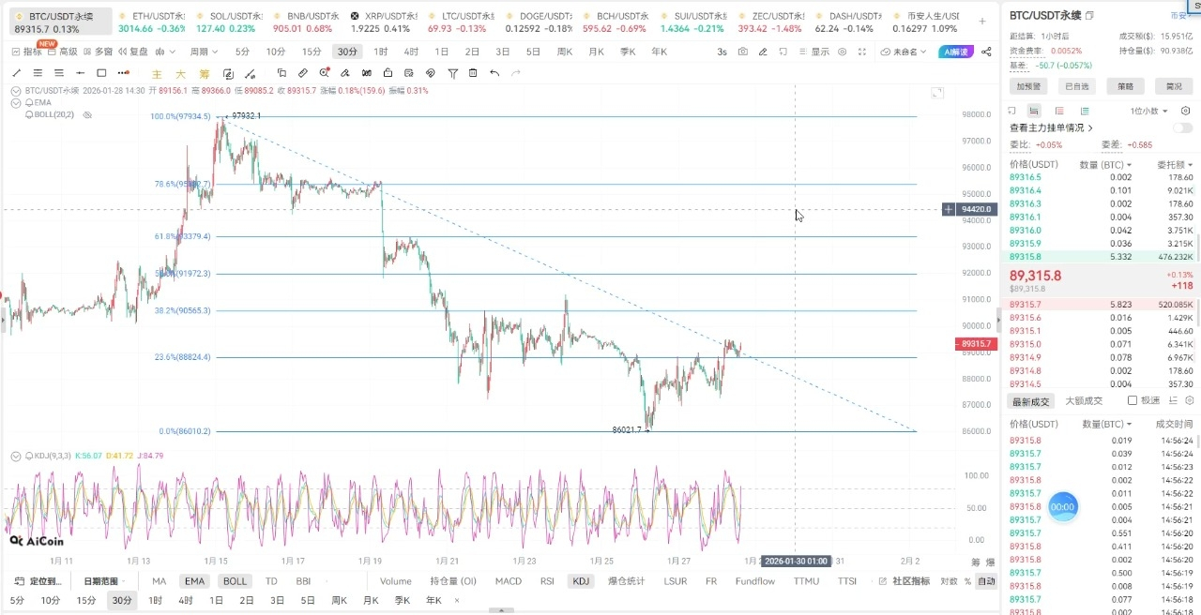
Task: Expand chart with corner maximize icon
Action: (x=936, y=92)
